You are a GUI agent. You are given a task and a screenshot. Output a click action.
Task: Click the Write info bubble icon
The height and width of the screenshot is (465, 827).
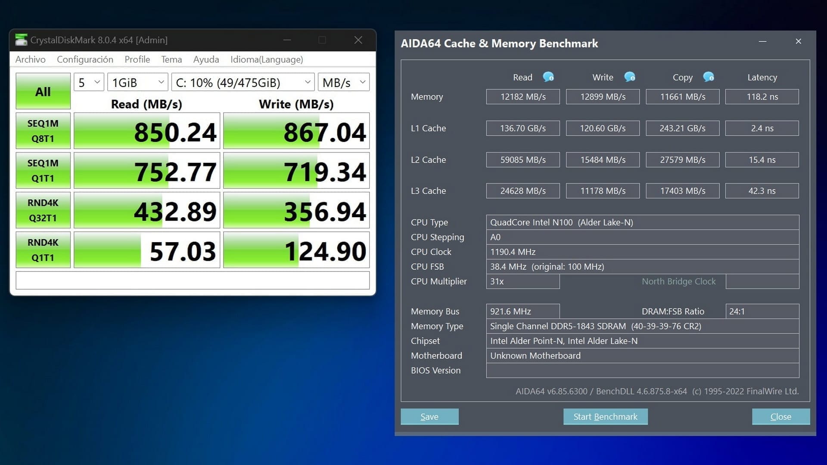tap(630, 77)
